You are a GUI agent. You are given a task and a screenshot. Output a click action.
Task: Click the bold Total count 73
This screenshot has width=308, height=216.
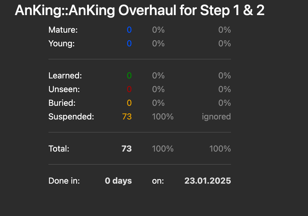(x=127, y=149)
